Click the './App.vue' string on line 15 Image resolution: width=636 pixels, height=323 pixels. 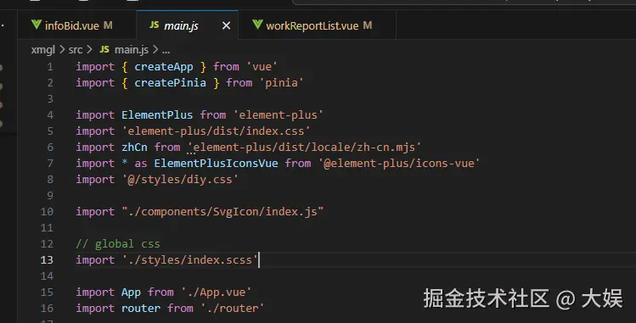click(x=217, y=292)
